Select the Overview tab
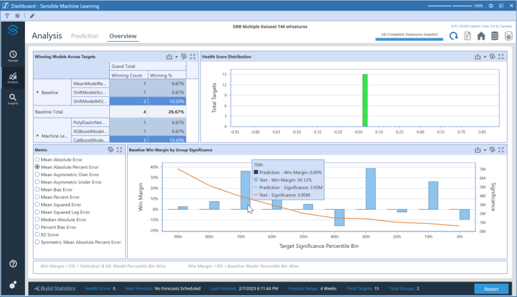This screenshot has height=297, width=517. tap(123, 36)
